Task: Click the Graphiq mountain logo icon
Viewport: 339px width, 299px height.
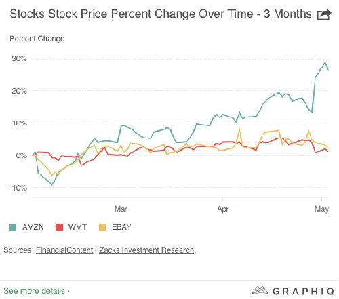Action: pyautogui.click(x=260, y=291)
